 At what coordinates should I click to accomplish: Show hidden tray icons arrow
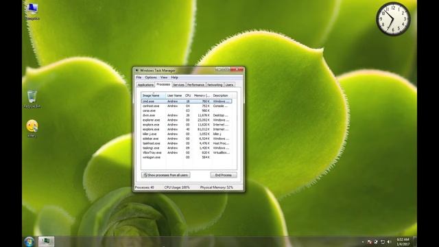click(363, 242)
